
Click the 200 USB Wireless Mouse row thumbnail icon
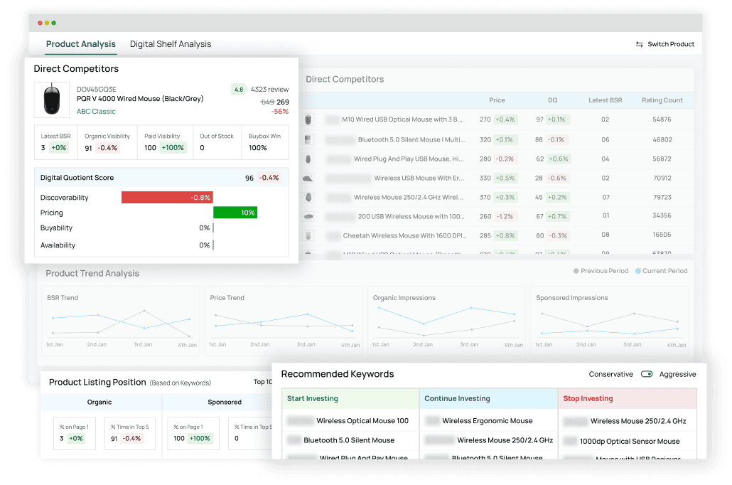(x=308, y=216)
